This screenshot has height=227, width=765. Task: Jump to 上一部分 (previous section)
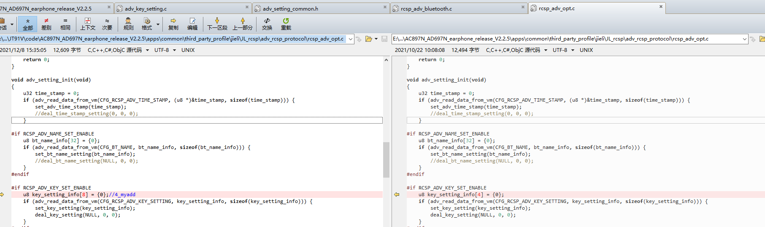243,24
